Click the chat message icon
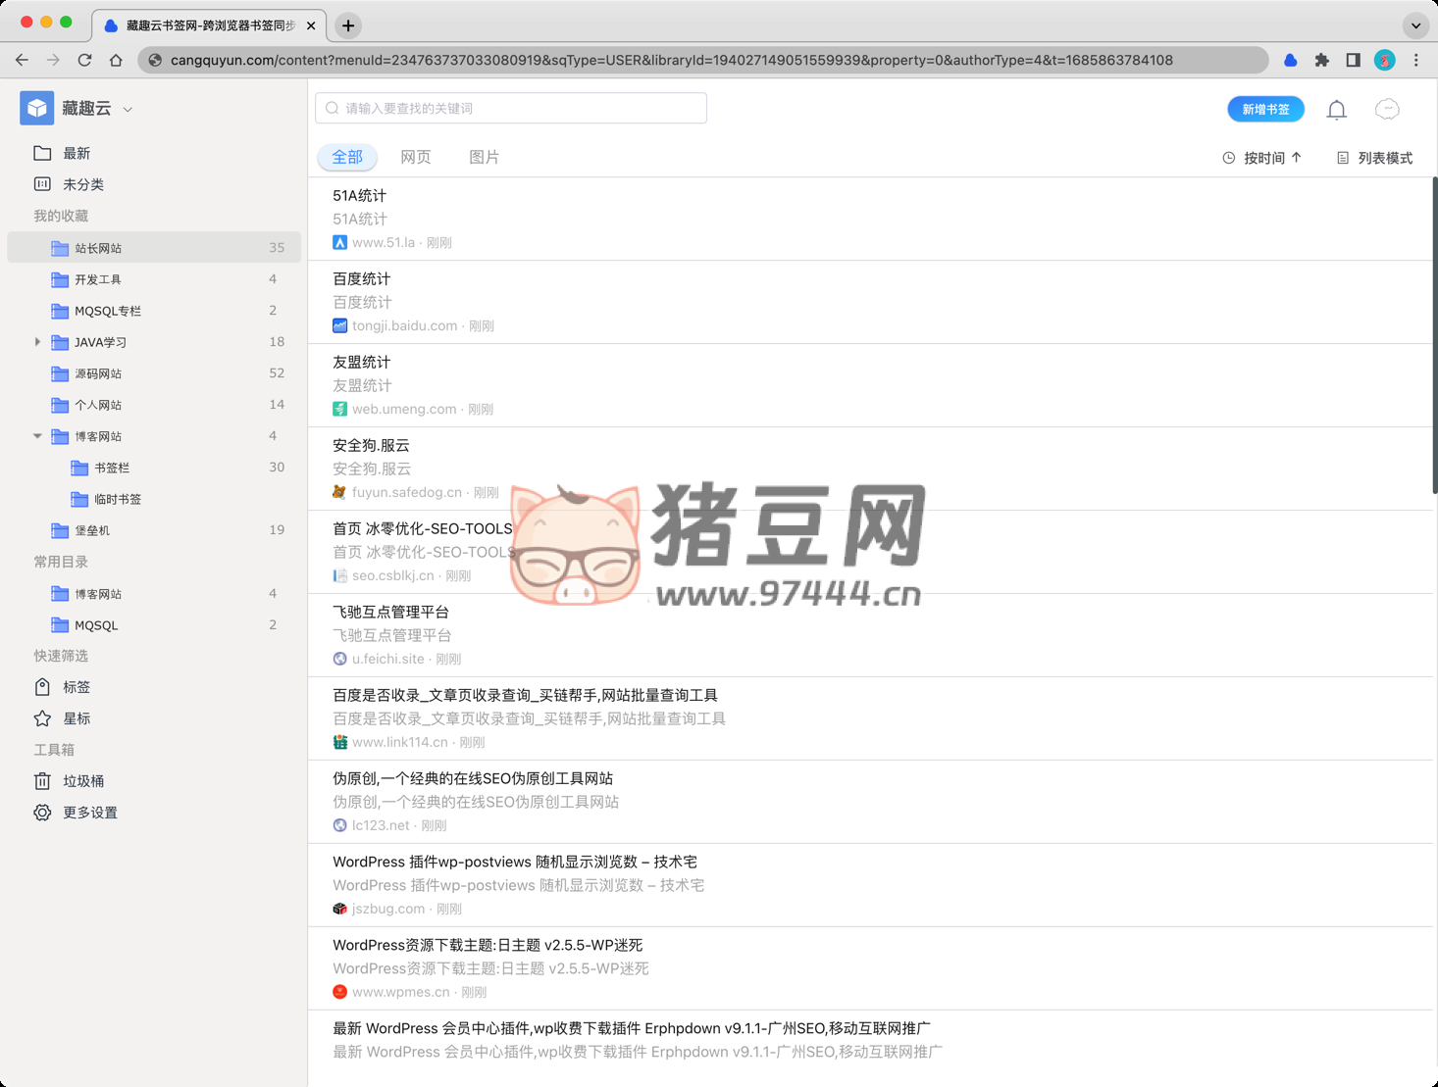The height and width of the screenshot is (1087, 1438). [1387, 110]
